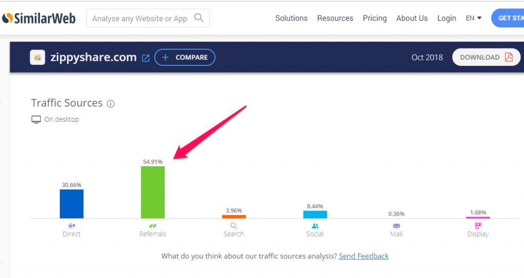
Task: Click the zippyshare.com favicon
Action: 37,57
